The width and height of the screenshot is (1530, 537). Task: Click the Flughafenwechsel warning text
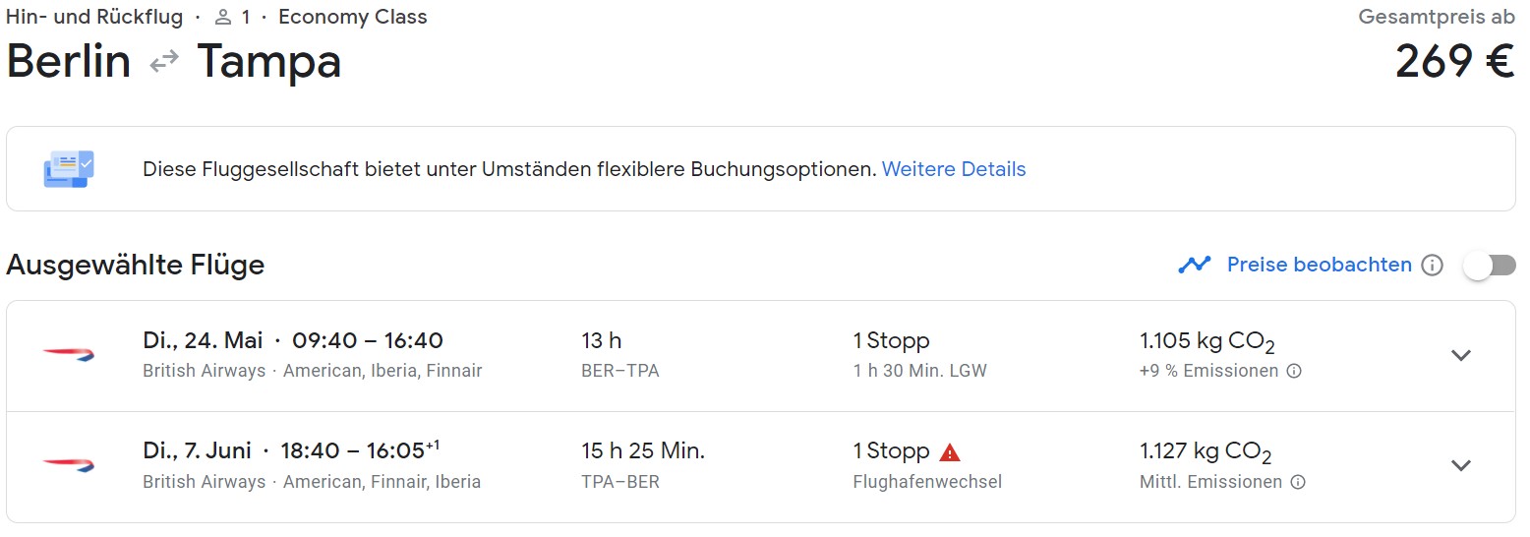point(927,482)
